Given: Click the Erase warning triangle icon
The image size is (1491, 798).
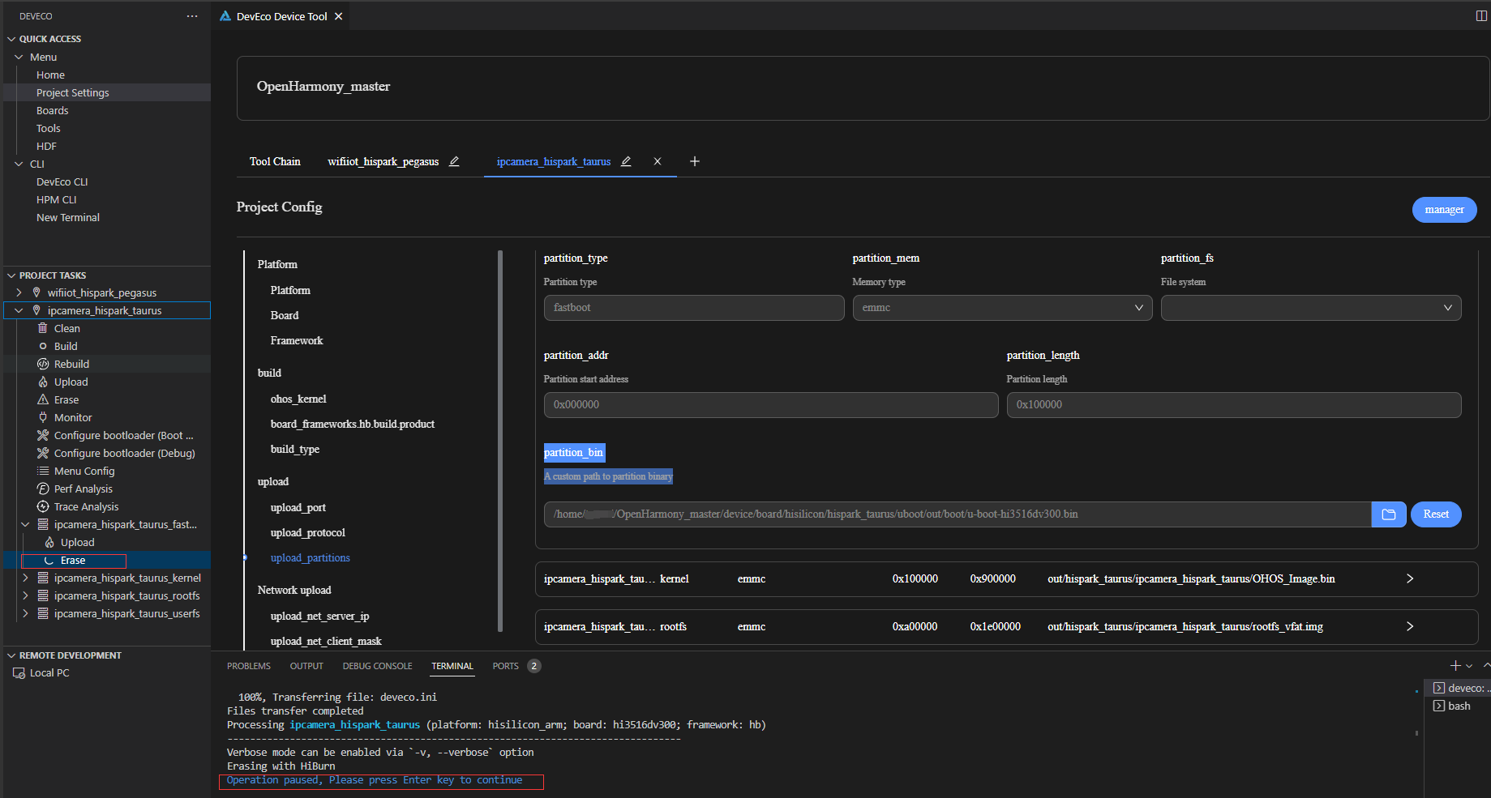Looking at the screenshot, I should [43, 399].
